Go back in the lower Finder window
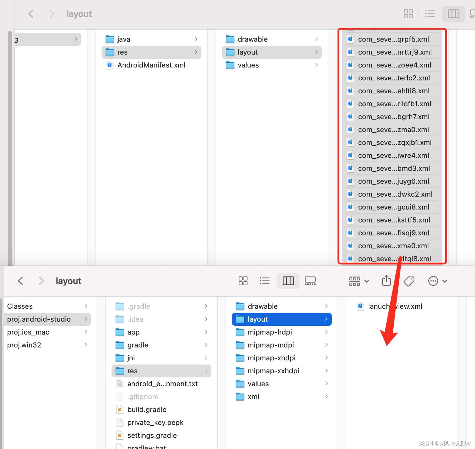The width and height of the screenshot is (475, 449). [21, 281]
